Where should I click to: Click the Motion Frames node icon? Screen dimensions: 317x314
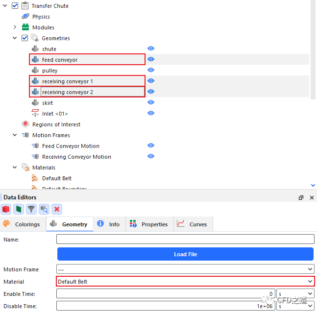25,135
